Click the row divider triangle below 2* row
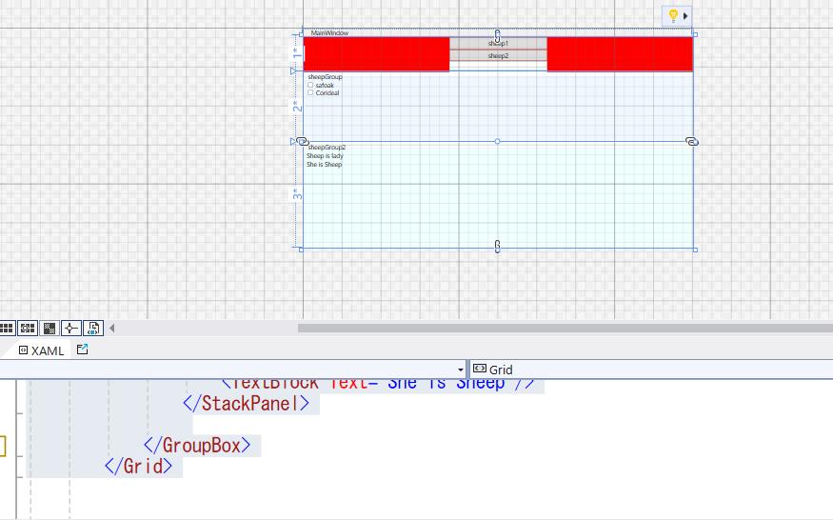The height and width of the screenshot is (520, 833). pyautogui.click(x=293, y=142)
